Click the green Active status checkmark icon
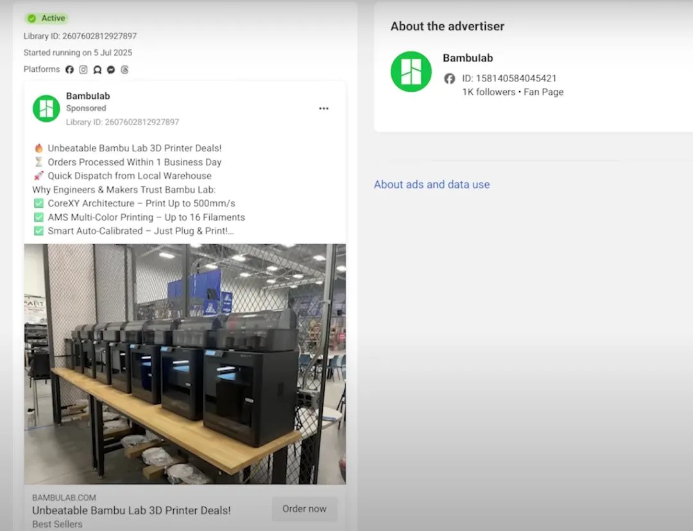The width and height of the screenshot is (693, 531). (x=31, y=18)
